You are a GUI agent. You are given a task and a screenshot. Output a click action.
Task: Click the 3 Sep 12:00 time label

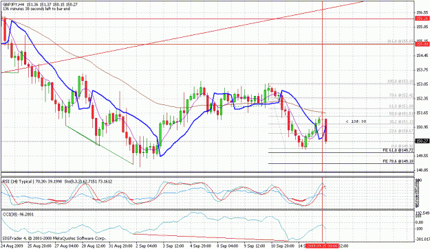click(x=173, y=246)
